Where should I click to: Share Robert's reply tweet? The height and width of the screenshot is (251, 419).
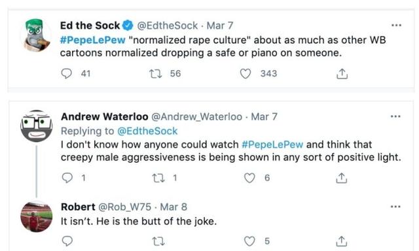click(x=341, y=241)
